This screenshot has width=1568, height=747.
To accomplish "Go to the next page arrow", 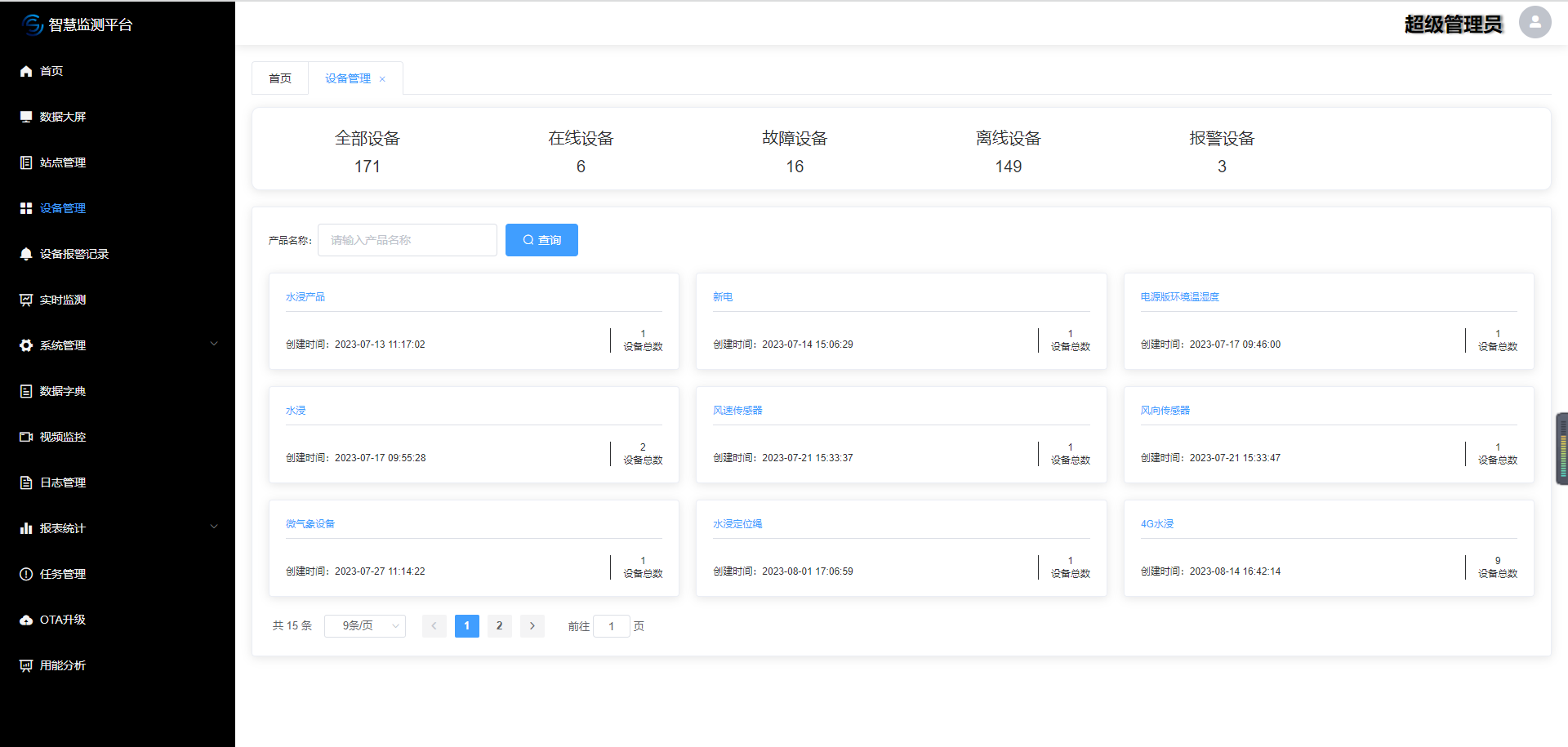I will [532, 626].
